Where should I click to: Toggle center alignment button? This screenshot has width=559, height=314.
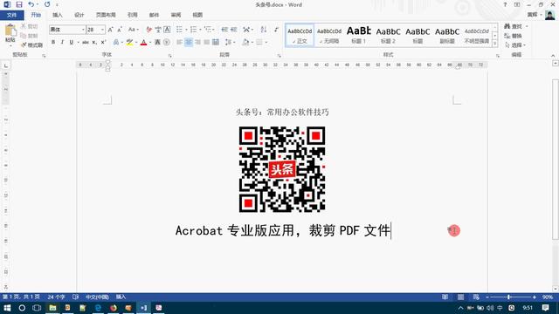click(x=189, y=43)
